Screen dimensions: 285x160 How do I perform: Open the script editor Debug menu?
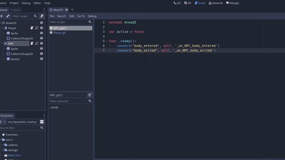[x=92, y=16]
